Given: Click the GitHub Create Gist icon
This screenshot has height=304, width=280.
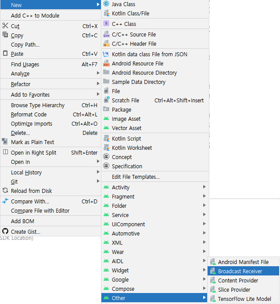Looking at the screenshot, I should [x=5, y=232].
